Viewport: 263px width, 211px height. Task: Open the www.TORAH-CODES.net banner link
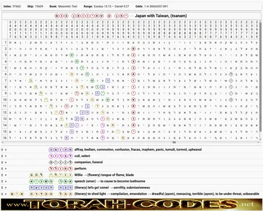click(131, 204)
